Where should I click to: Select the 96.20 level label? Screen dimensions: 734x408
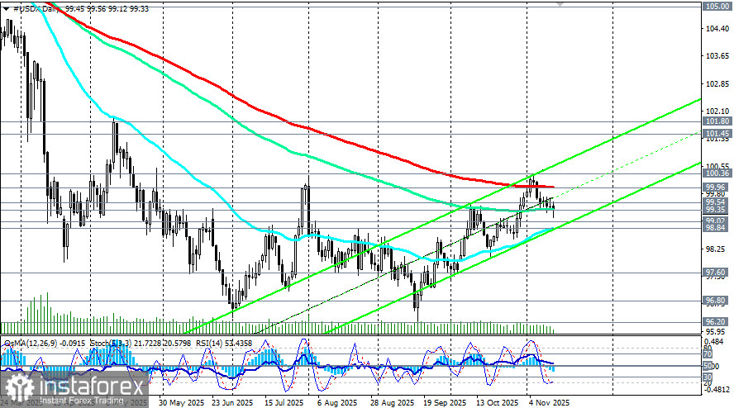pos(717,322)
